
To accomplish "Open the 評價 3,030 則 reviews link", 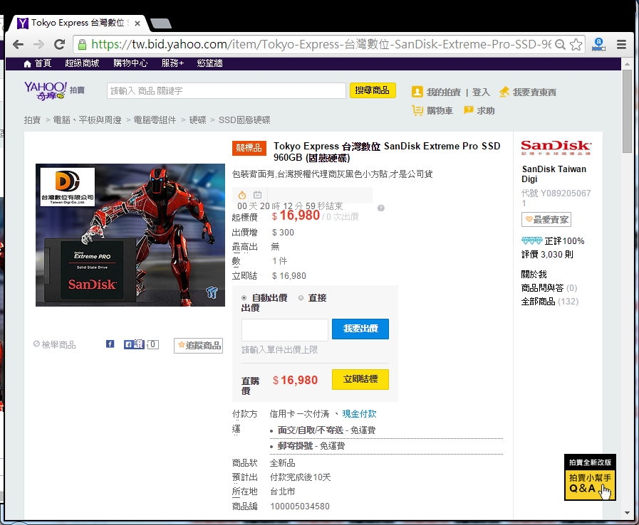I will pyautogui.click(x=547, y=255).
